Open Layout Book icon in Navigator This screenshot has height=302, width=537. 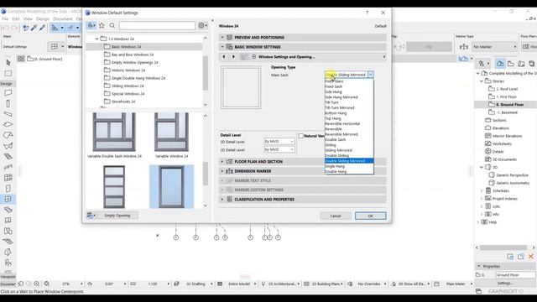point(521,64)
